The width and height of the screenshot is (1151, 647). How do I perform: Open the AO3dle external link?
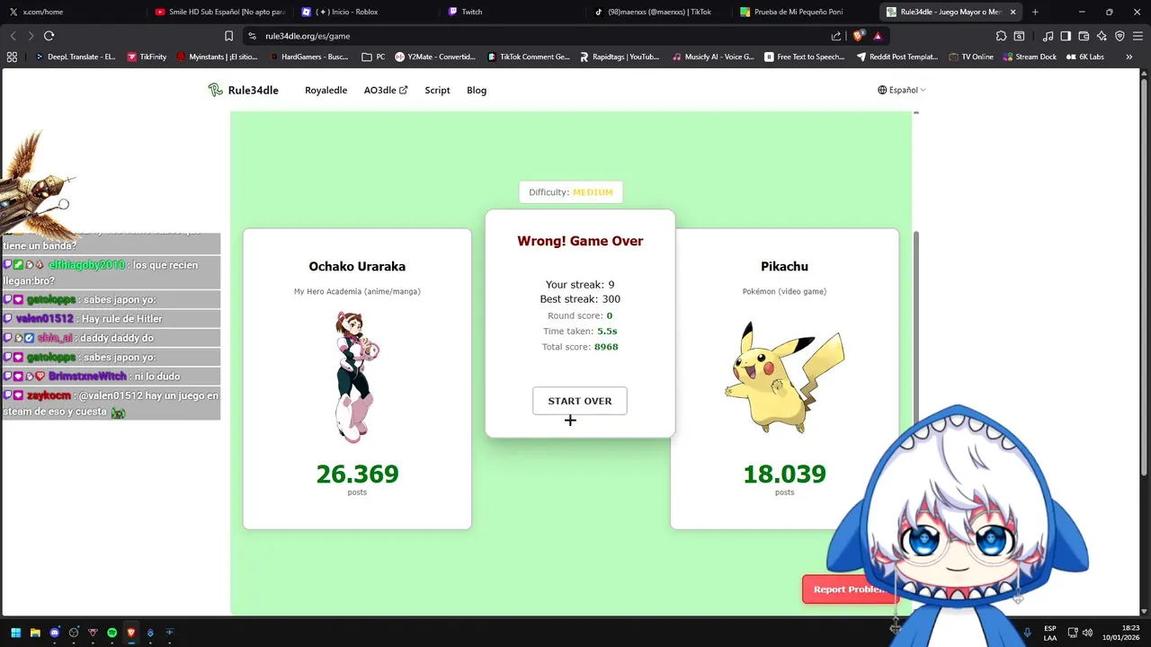(x=386, y=90)
